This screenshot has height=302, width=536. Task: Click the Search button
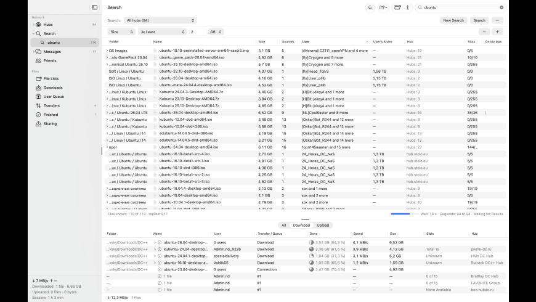pos(479,20)
